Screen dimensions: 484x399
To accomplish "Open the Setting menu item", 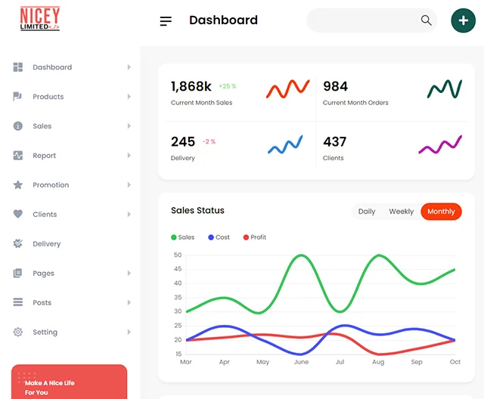I will click(45, 332).
